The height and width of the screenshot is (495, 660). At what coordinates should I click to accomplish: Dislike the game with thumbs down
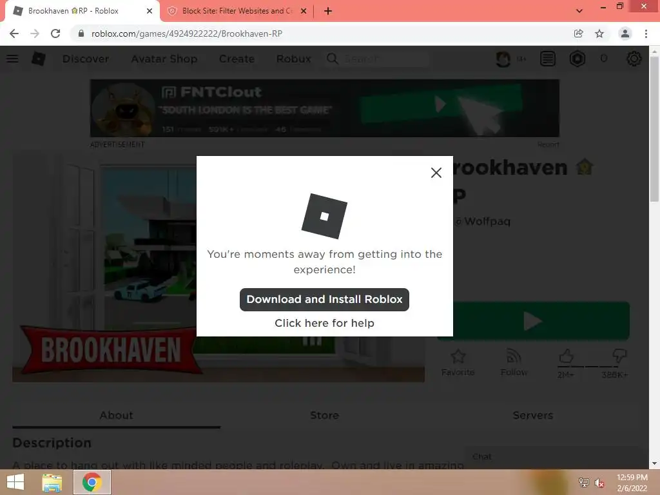click(x=619, y=356)
